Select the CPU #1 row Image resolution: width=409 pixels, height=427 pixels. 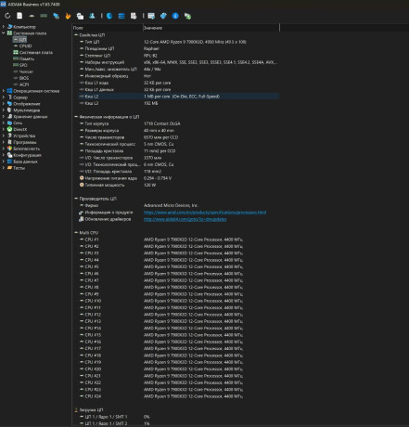pyautogui.click(x=179, y=239)
